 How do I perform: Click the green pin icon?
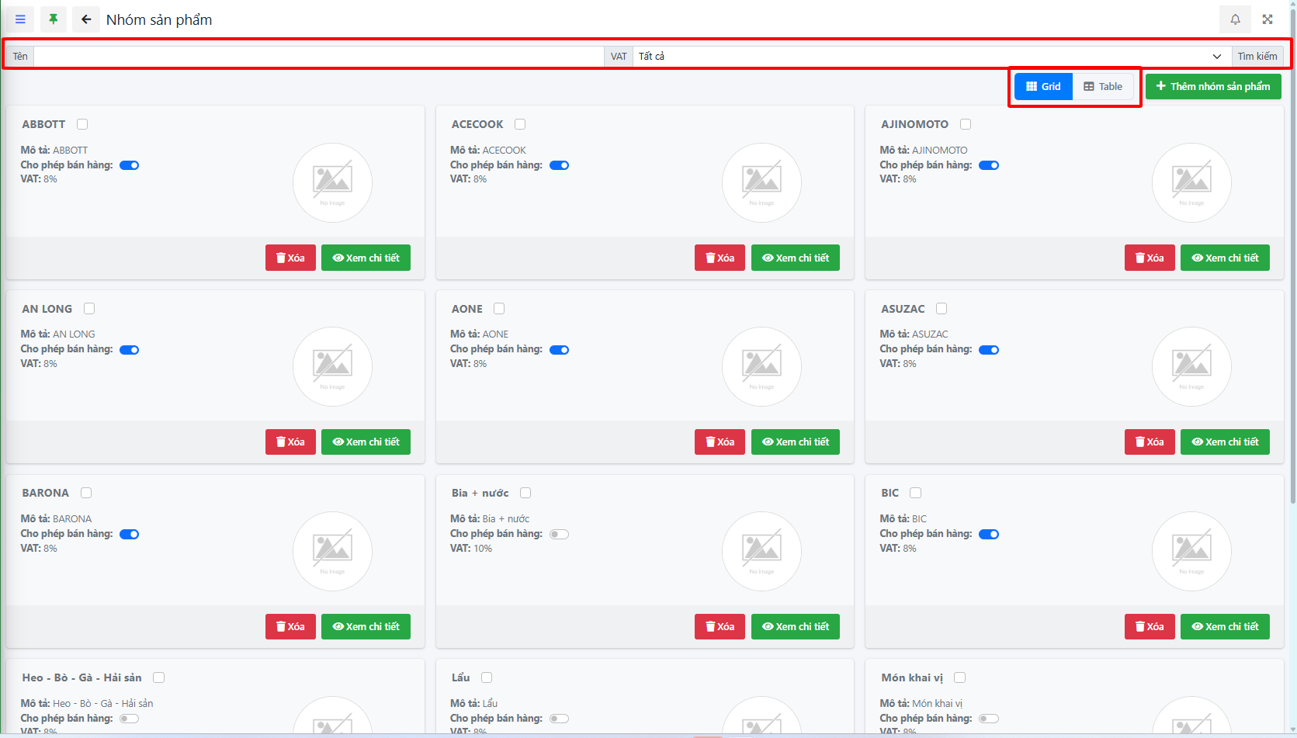coord(53,19)
